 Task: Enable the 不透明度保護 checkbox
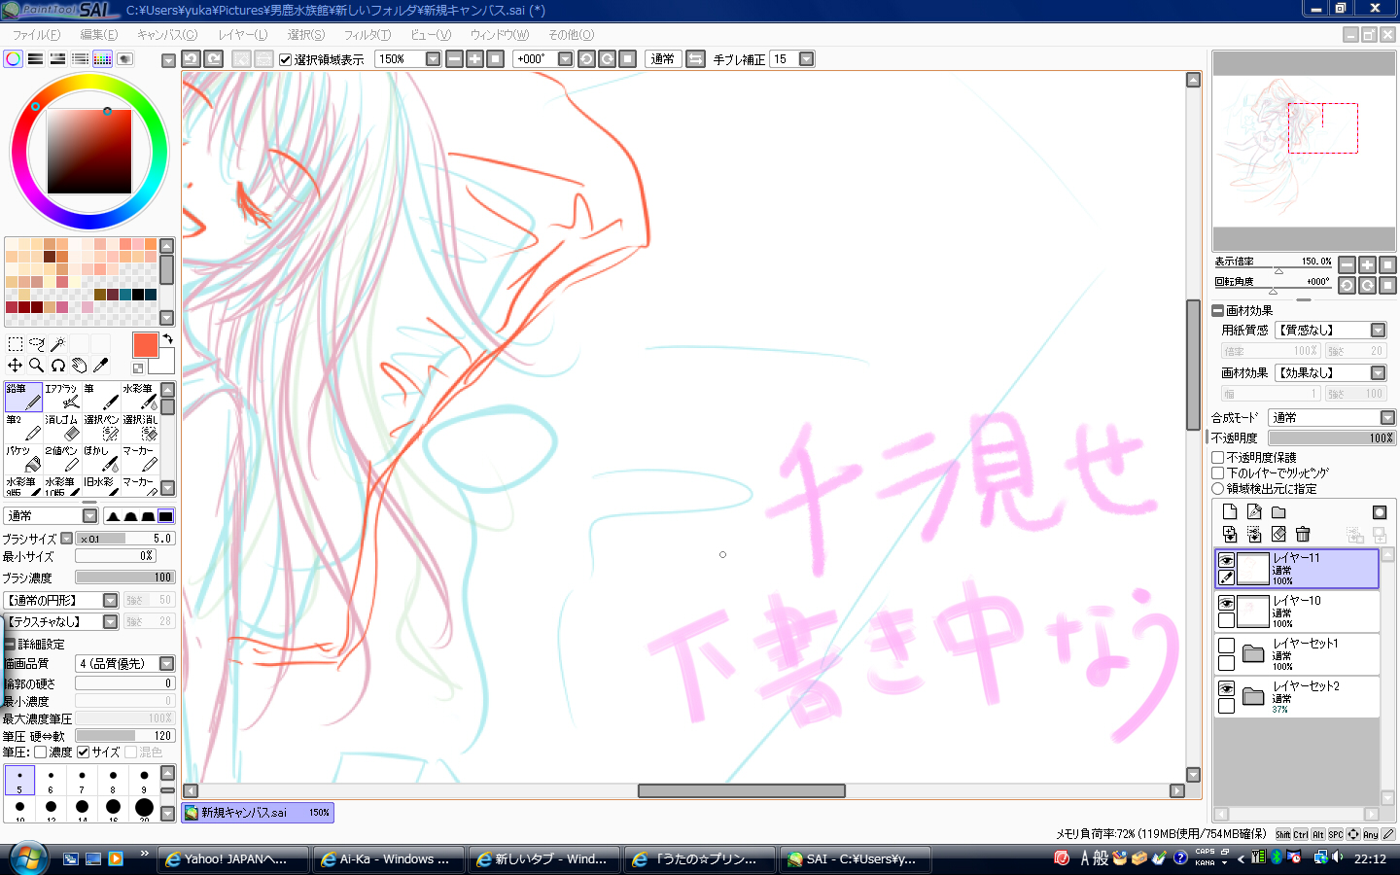click(x=1217, y=457)
